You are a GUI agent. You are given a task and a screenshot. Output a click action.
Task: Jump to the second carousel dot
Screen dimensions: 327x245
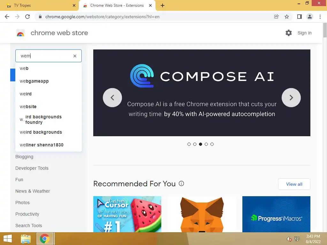coord(195,144)
